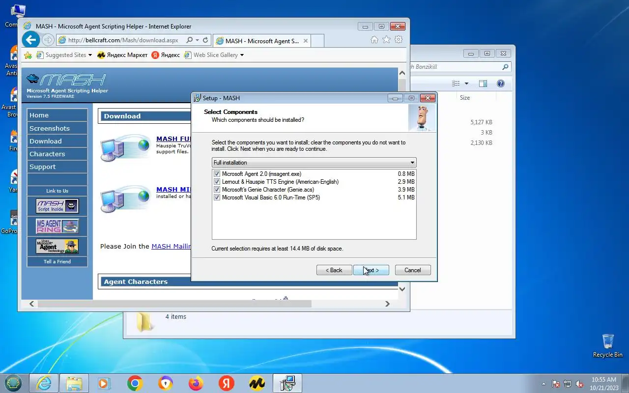Click the Uses Microsoft Agent Technology badge
Image resolution: width=629 pixels, height=393 pixels.
pyautogui.click(x=57, y=246)
